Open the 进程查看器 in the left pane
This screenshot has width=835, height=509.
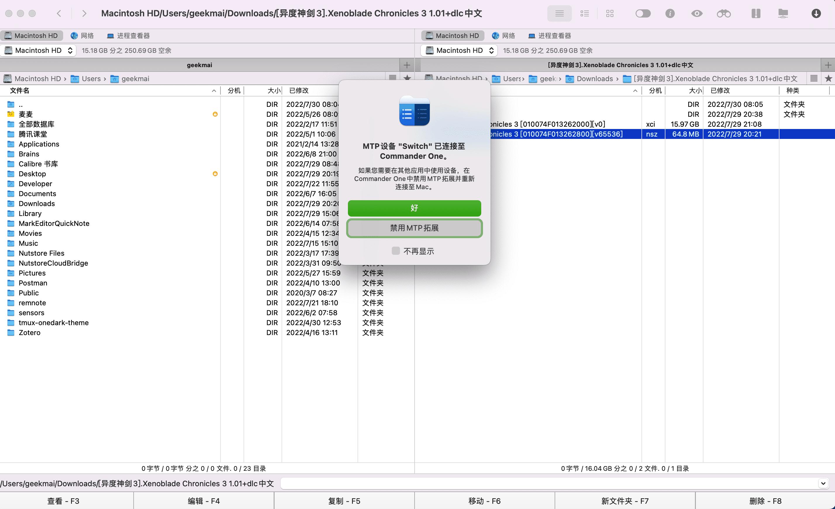point(128,36)
